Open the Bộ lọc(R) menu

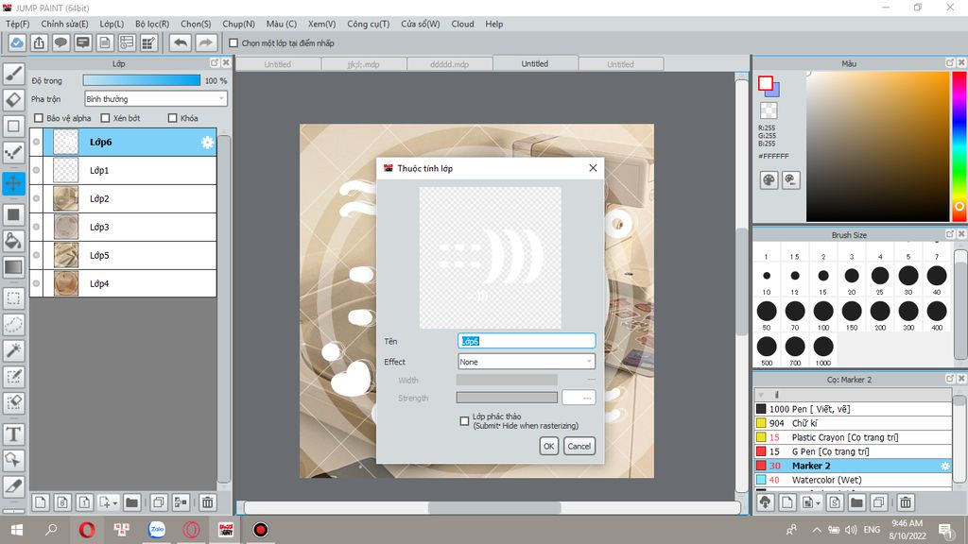152,24
